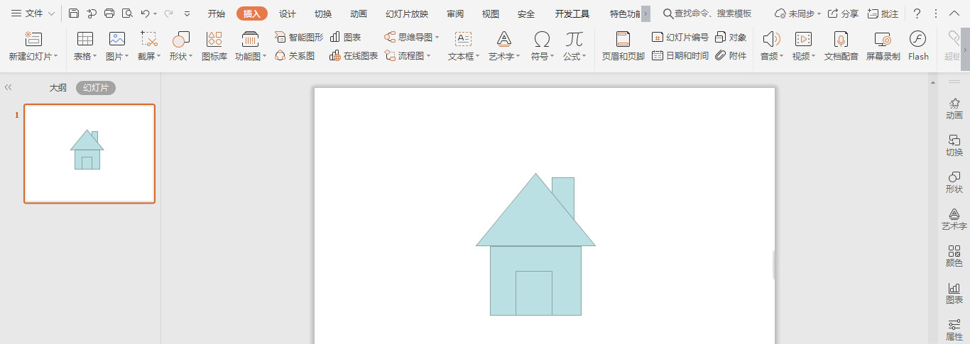Click the Redo arrow icon
This screenshot has width=970, height=344.
[168, 13]
